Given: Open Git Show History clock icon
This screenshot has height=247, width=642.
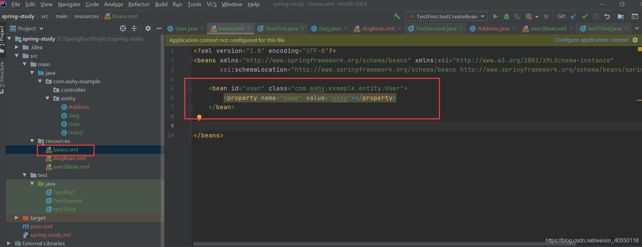Looking at the screenshot, I should (x=596, y=16).
